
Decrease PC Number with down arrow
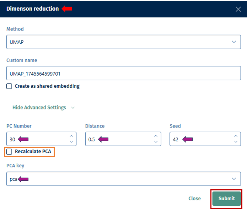(x=71, y=142)
